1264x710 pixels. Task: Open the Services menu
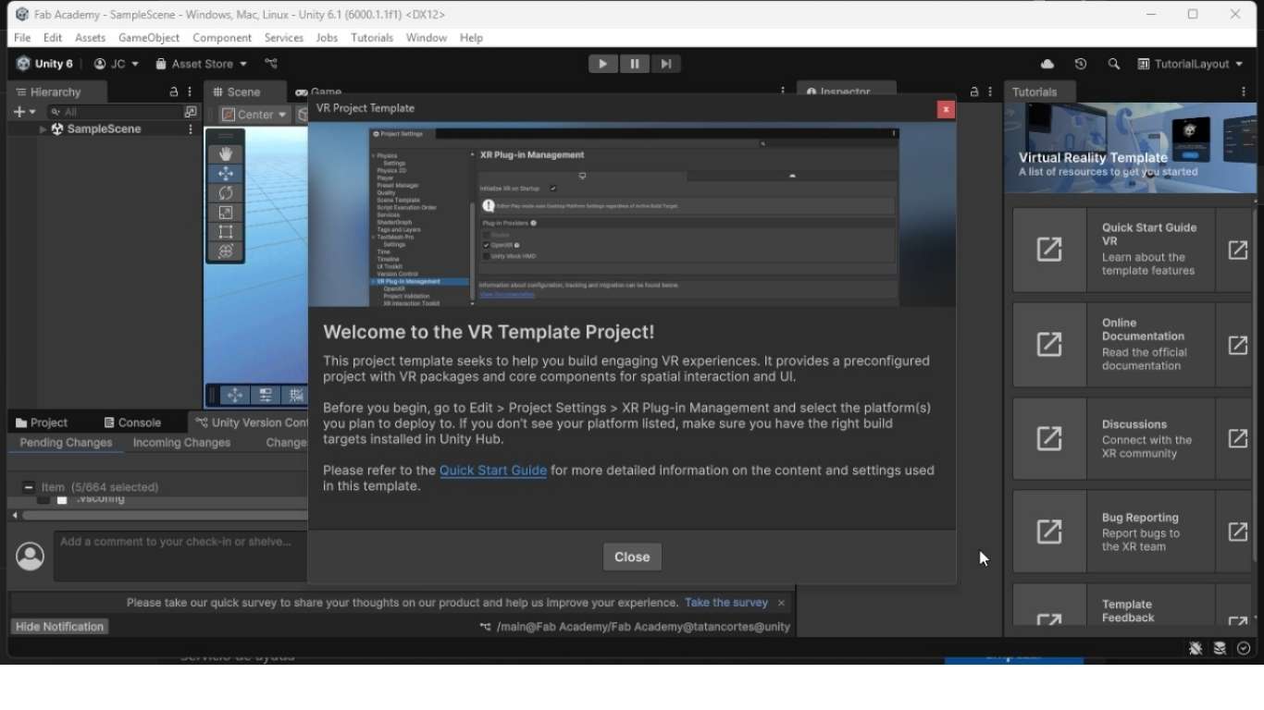coord(284,38)
